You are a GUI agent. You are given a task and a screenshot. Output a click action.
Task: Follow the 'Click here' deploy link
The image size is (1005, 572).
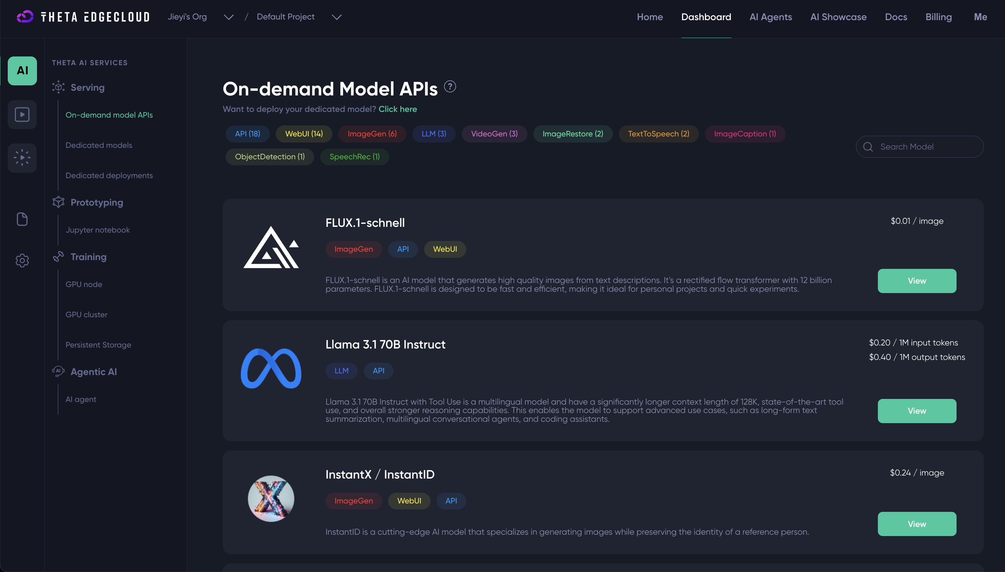pyautogui.click(x=397, y=109)
